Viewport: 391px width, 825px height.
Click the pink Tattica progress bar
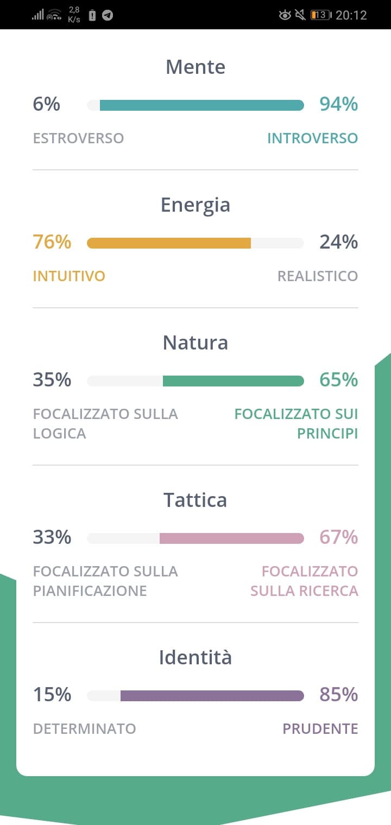click(195, 538)
